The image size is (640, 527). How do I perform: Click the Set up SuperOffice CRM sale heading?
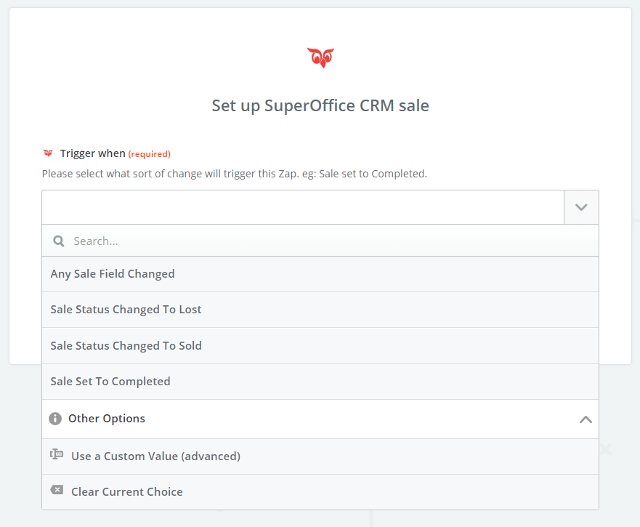point(320,105)
